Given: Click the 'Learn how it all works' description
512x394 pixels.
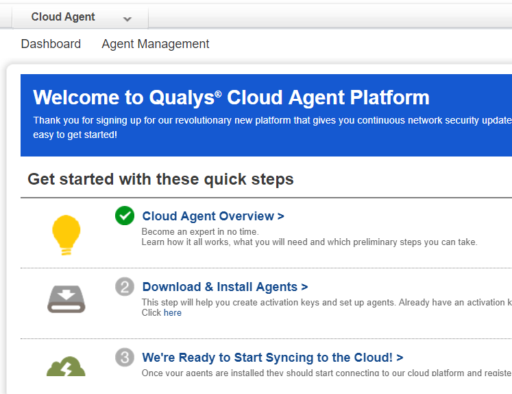Looking at the screenshot, I should [310, 242].
